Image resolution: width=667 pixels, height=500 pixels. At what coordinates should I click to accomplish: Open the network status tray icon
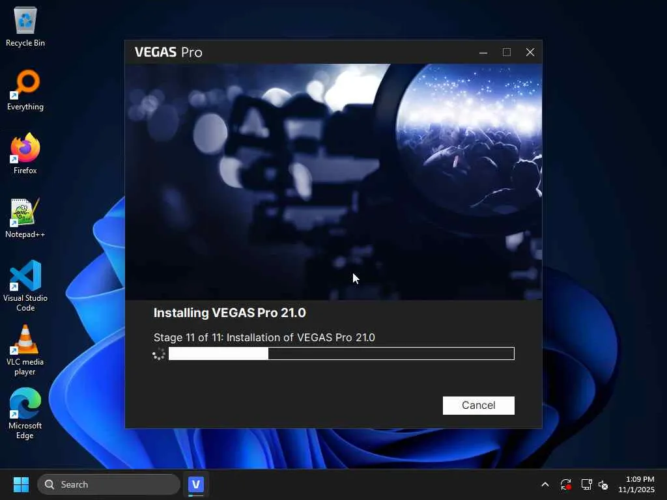click(x=587, y=484)
